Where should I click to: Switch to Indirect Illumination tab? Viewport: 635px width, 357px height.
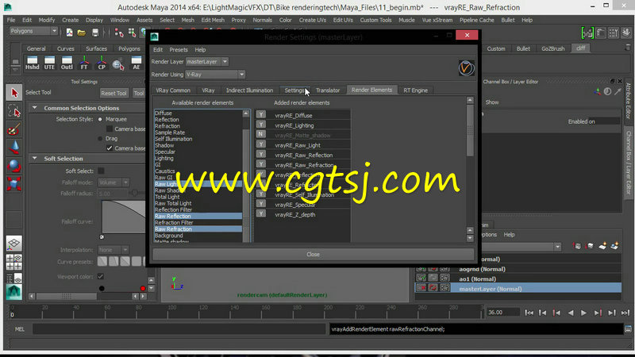[x=249, y=90]
